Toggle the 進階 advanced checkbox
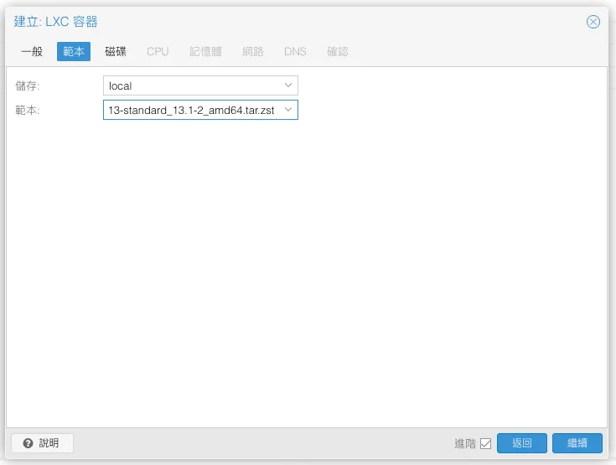616x465 pixels. (485, 443)
